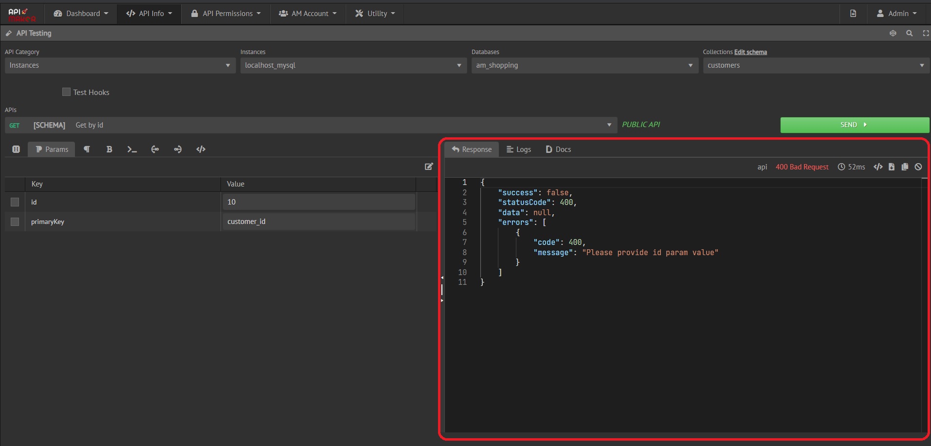The image size is (931, 446).
Task: Expand the API Category Instances dropdown
Action: pos(120,65)
